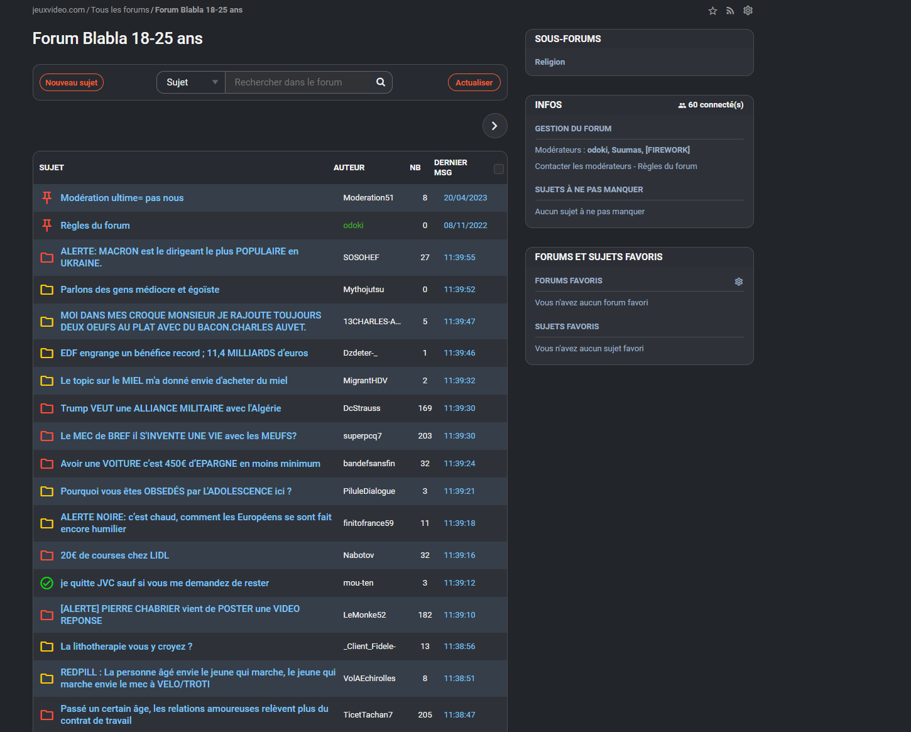Click the folder icon for CROQUE MONSIEUR topic

(x=46, y=322)
